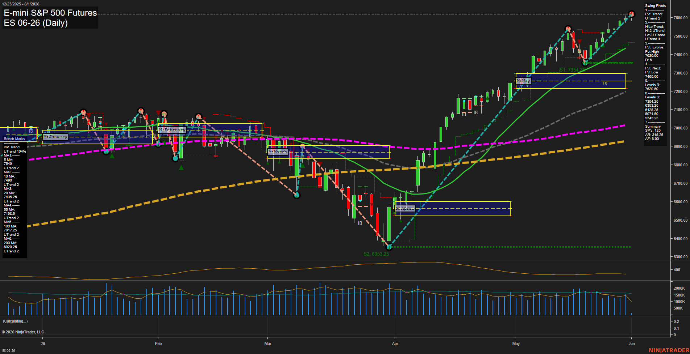Click the mid-May swing high pivot marker
The height and width of the screenshot is (354, 690).
point(568,29)
